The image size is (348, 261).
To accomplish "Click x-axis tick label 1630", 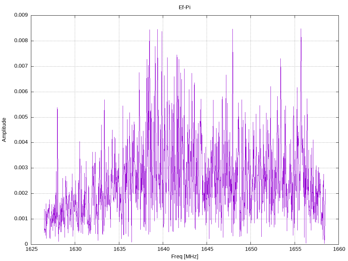I will point(75,249).
